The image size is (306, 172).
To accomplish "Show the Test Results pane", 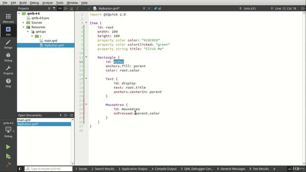I will [259, 169].
